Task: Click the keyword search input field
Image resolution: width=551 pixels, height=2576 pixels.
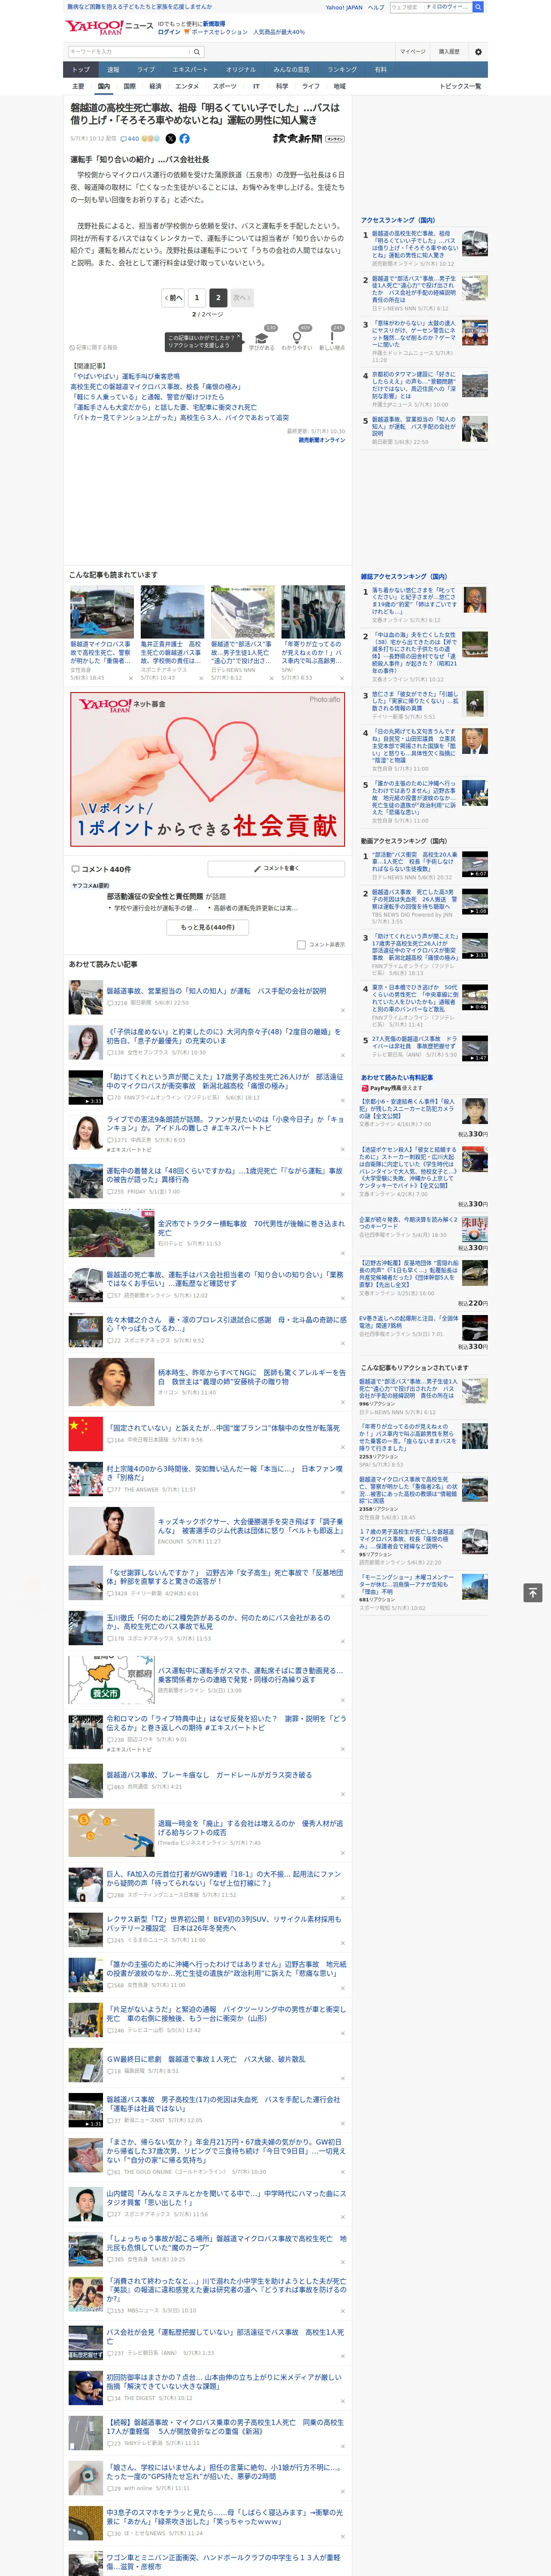Action: coord(129,51)
